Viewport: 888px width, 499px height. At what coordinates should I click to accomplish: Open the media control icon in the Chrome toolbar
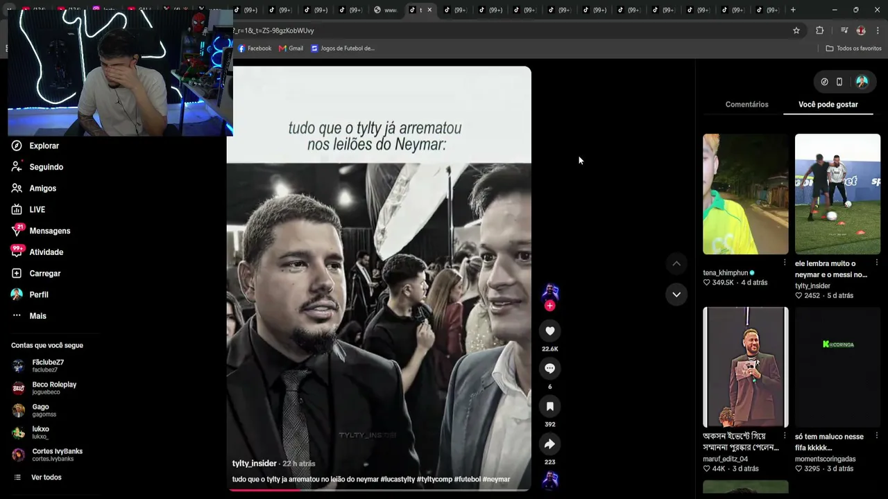[844, 30]
